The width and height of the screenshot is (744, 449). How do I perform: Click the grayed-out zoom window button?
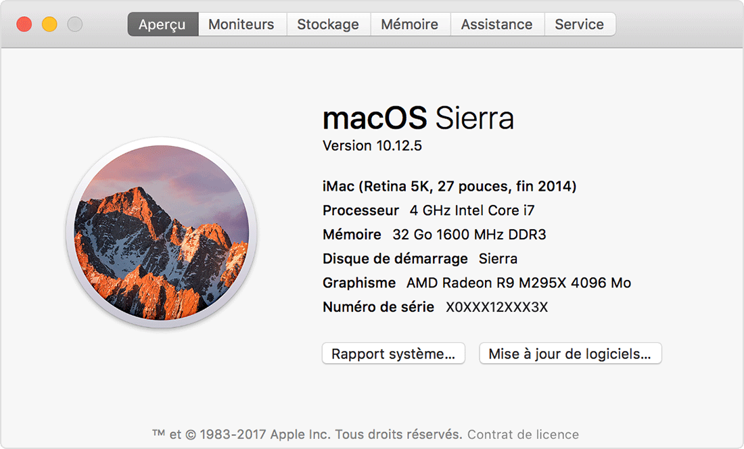(x=74, y=24)
